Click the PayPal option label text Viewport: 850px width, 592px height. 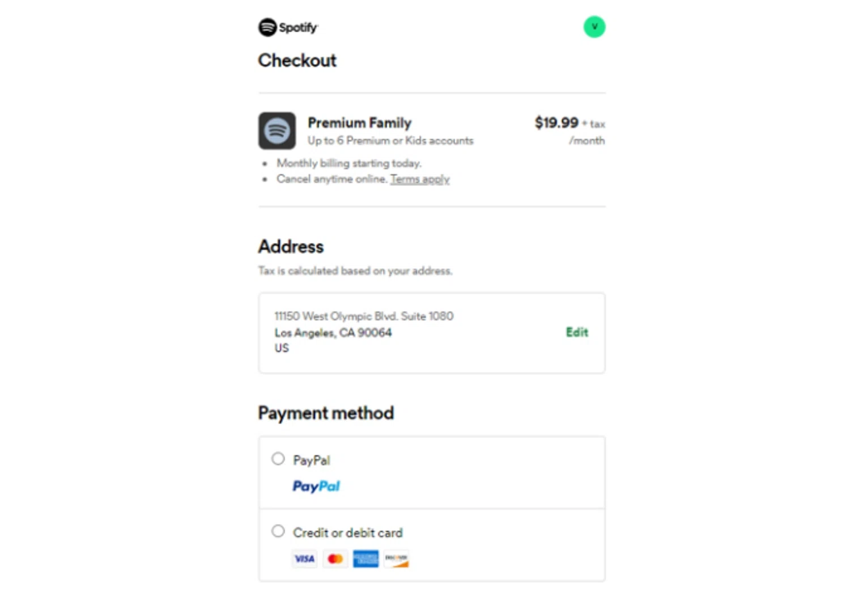point(311,460)
